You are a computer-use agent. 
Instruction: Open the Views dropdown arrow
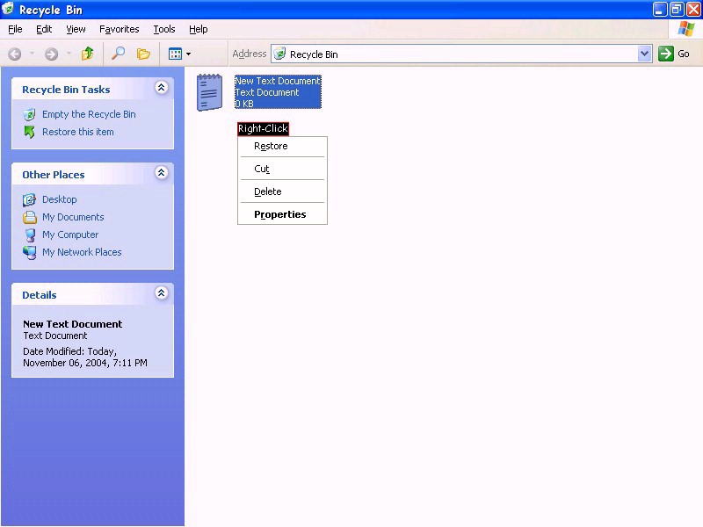click(x=188, y=54)
